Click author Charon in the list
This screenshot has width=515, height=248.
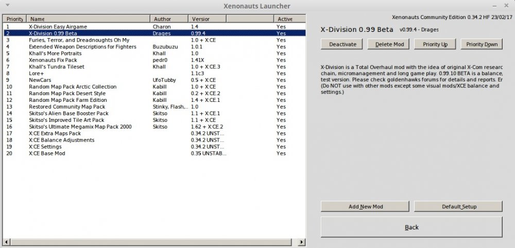(162, 27)
